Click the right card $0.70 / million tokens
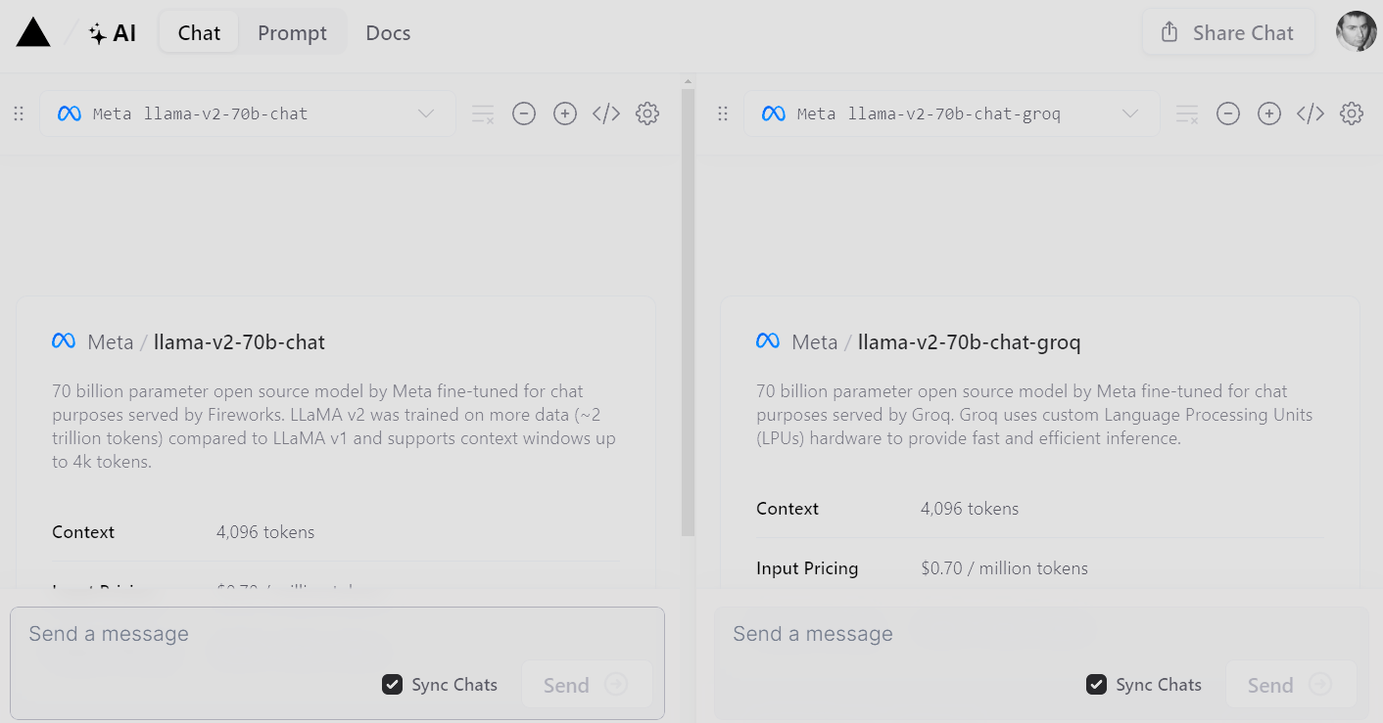This screenshot has height=723, width=1383. click(1004, 568)
